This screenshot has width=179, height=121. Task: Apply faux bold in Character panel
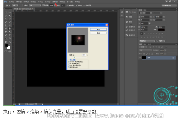coord(142,33)
